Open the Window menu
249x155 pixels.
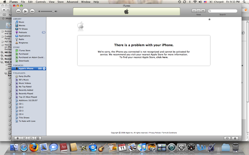[86, 2]
